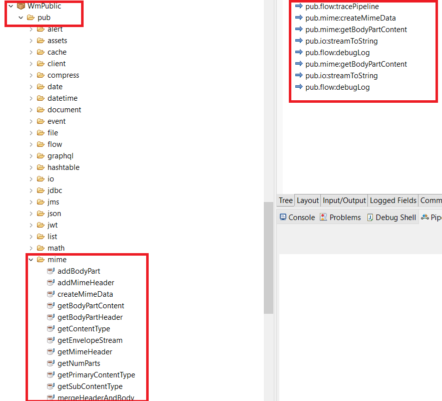Select the Input/Output tab
The width and height of the screenshot is (442, 401).
[344, 200]
